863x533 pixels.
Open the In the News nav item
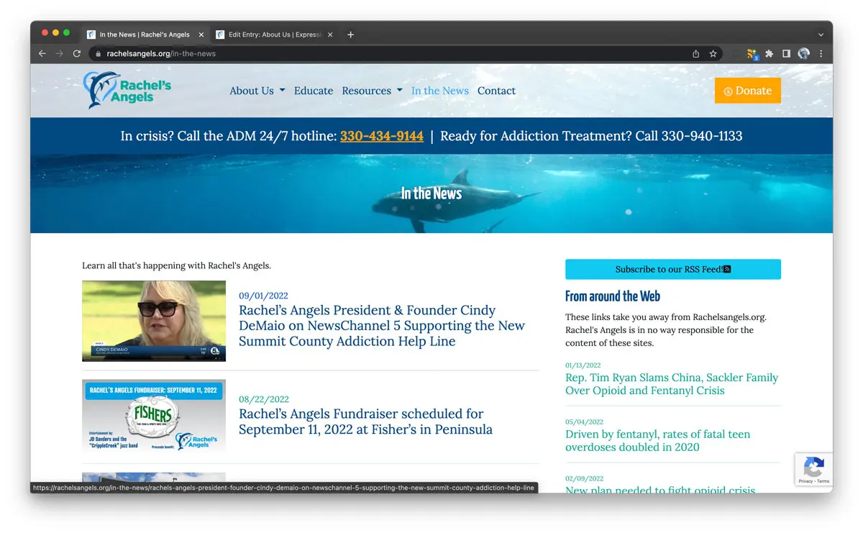coord(440,91)
